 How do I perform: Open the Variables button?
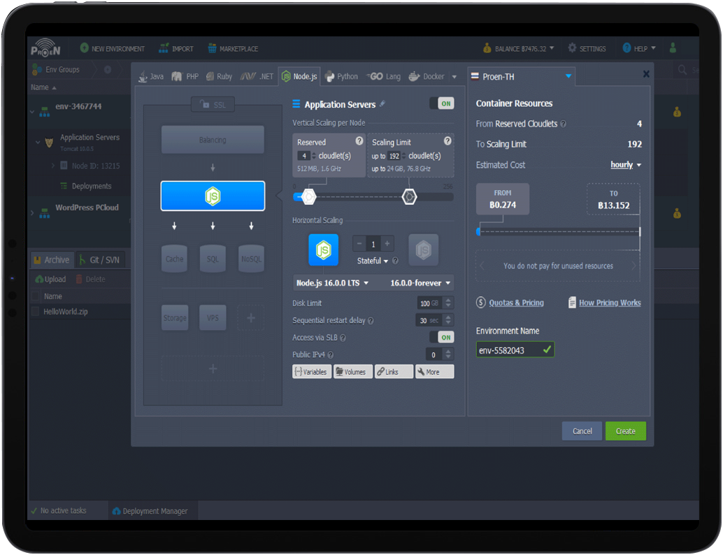coord(312,372)
